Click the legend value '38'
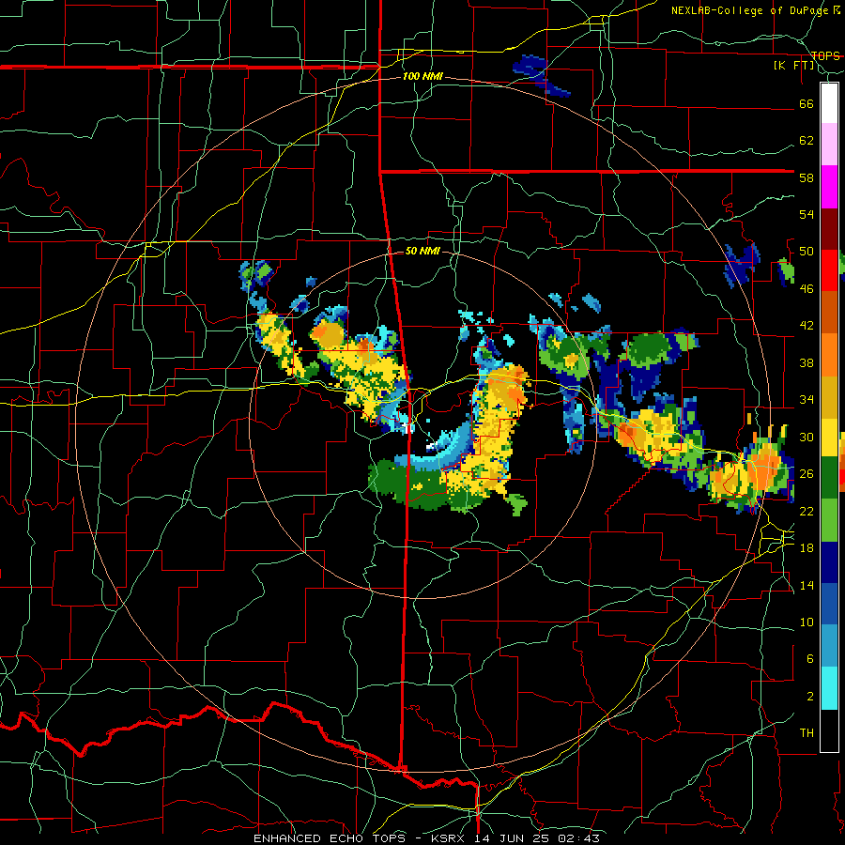 807,362
